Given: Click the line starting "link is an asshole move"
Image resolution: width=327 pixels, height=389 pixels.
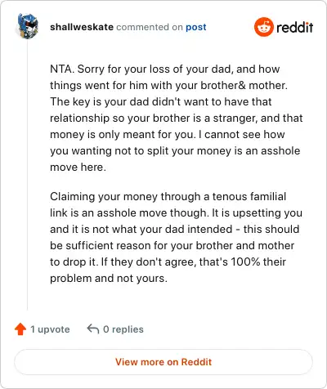Looking at the screenshot, I should [176, 212].
